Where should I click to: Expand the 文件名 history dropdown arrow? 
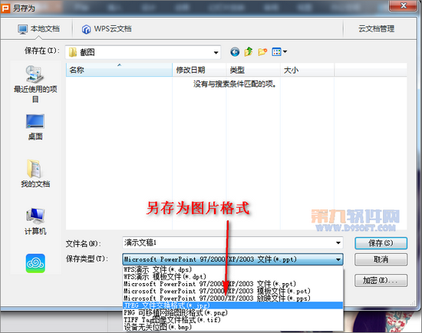coord(338,242)
